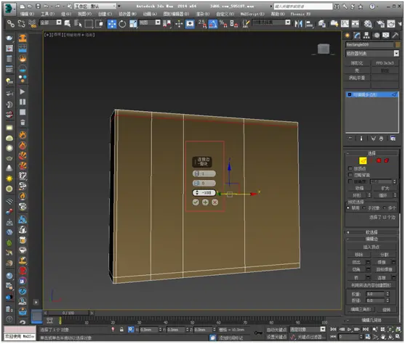Open Render Setup icon in toolbar
405x344 pixels.
tap(380, 24)
